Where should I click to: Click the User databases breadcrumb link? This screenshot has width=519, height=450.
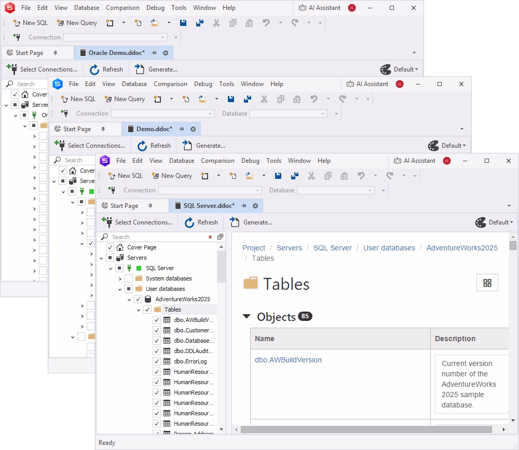(389, 248)
